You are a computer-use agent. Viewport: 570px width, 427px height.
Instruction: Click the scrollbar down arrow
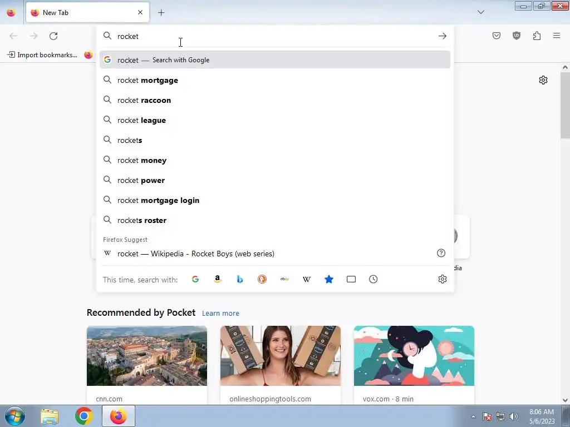coord(565,400)
